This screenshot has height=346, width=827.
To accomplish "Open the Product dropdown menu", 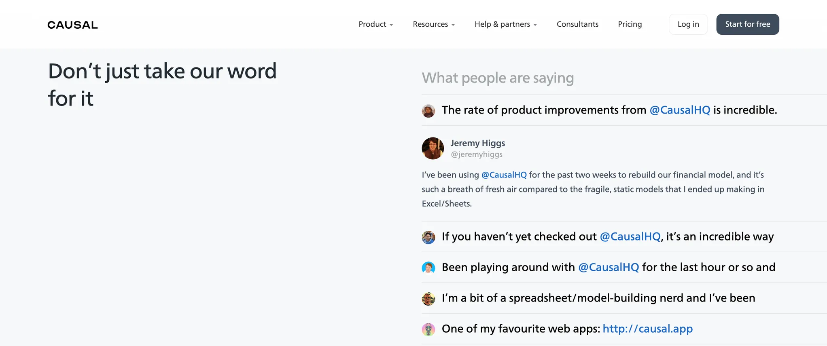I will click(x=376, y=24).
